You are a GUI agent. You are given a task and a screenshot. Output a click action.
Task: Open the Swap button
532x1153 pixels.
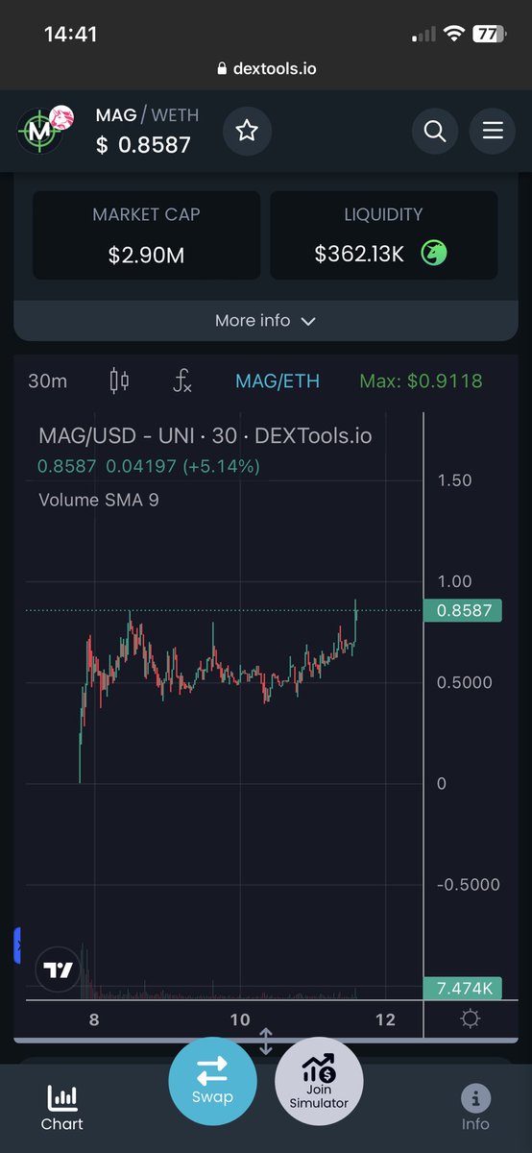pyautogui.click(x=212, y=1081)
